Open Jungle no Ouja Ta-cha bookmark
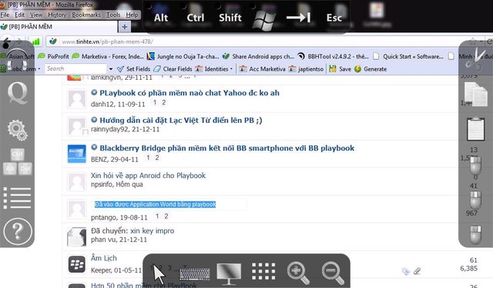This screenshot has width=493, height=288. coord(183,56)
